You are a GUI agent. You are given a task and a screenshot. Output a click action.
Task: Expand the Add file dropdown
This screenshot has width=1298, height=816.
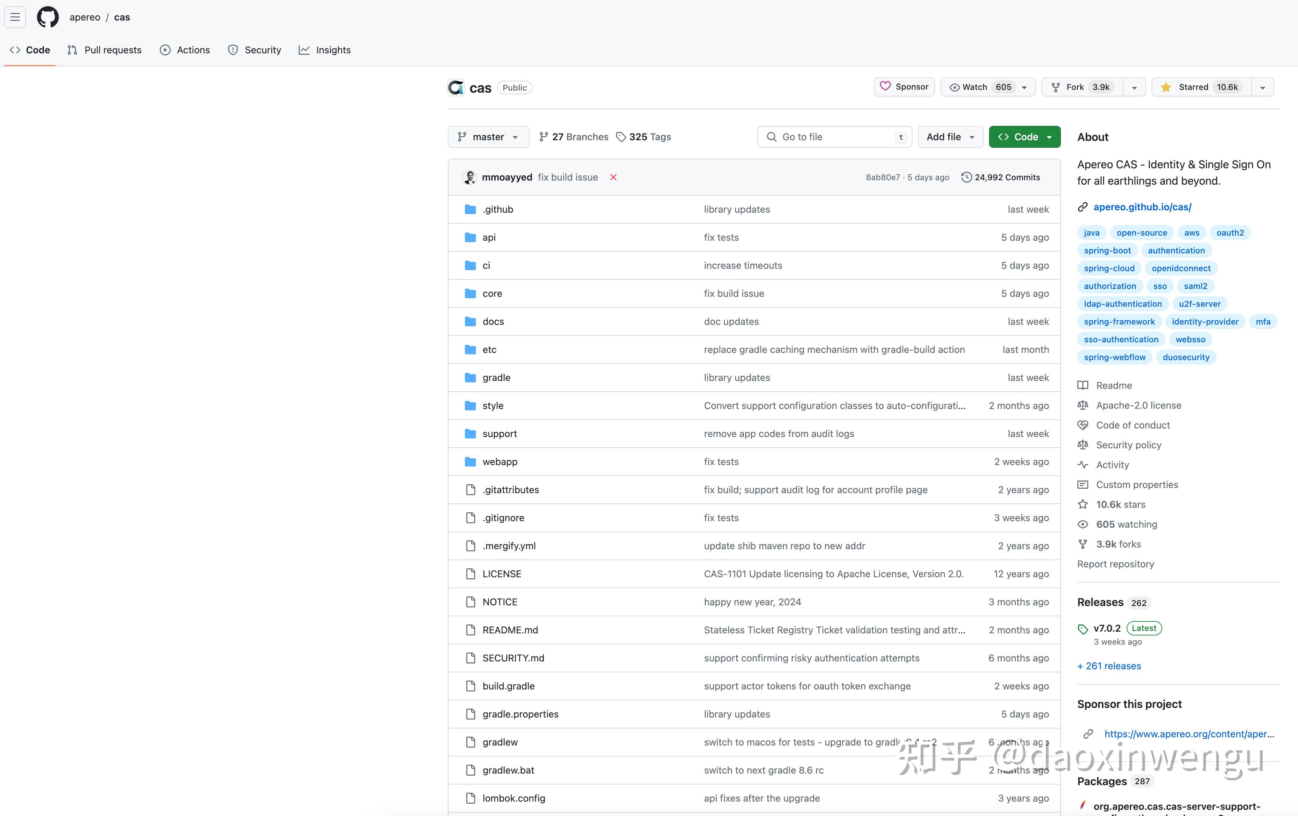click(x=950, y=137)
